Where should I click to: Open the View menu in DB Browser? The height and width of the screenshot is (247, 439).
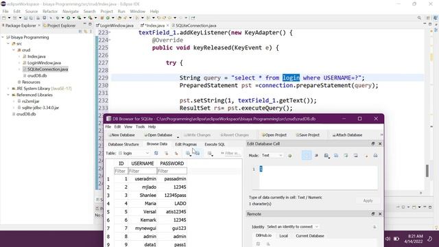click(x=128, y=126)
